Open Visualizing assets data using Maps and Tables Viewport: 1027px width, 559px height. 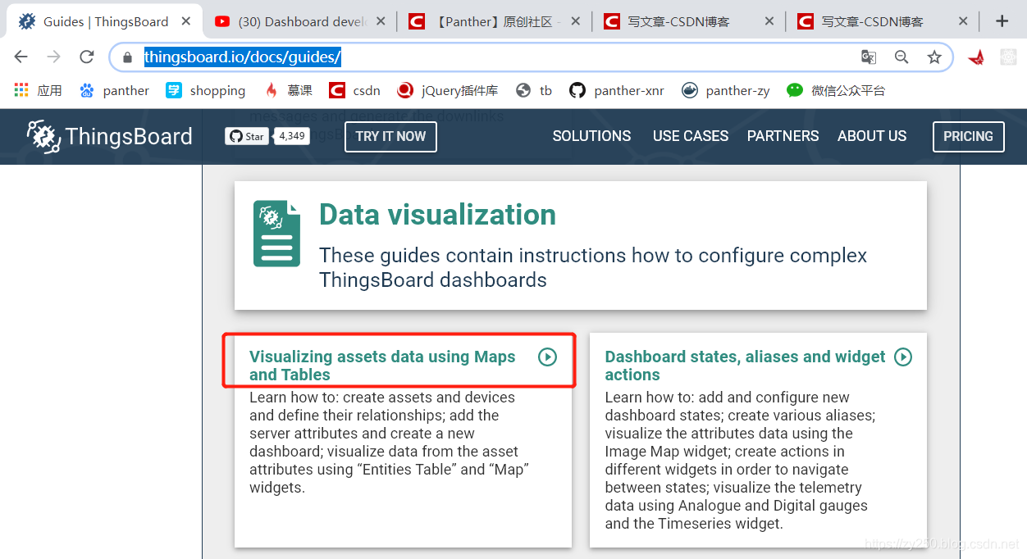point(382,366)
